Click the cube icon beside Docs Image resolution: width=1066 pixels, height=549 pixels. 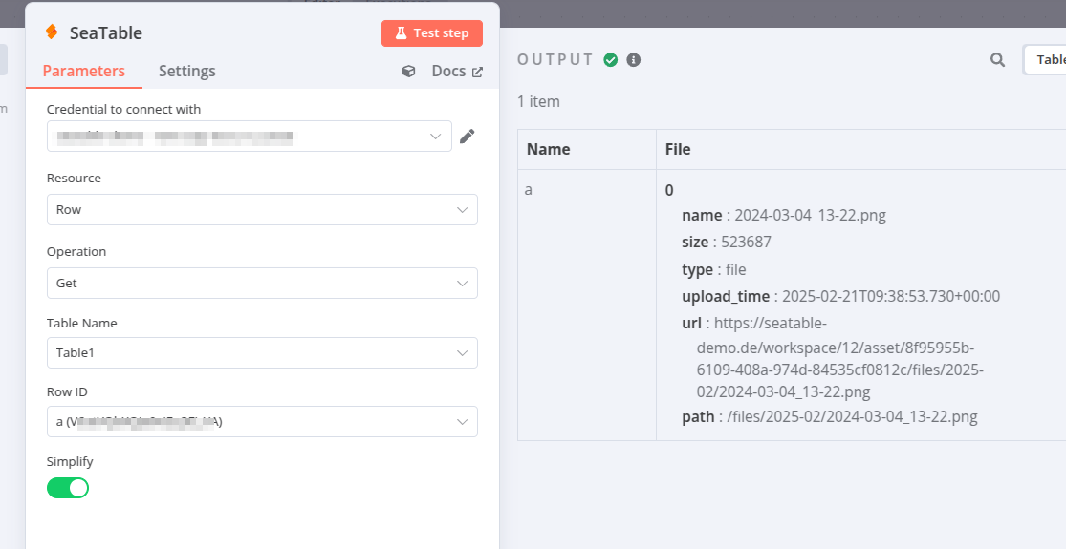[408, 72]
